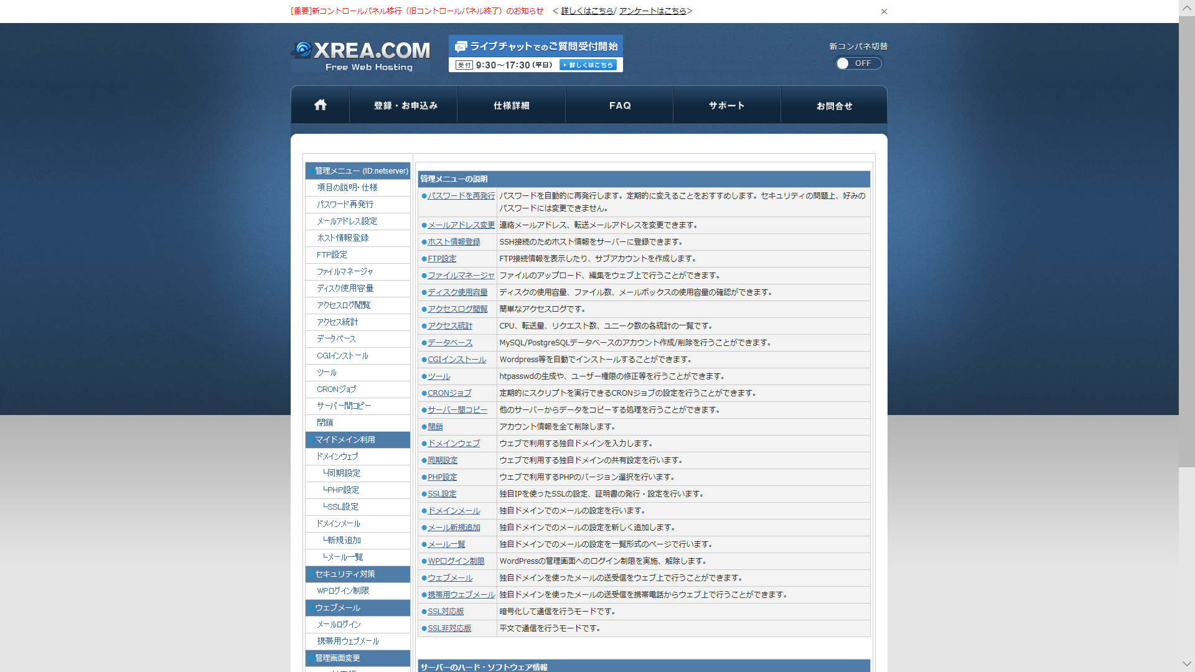The width and height of the screenshot is (1195, 672).
Task: Click the 詳しくはこちら announcement link
Action: 587,11
